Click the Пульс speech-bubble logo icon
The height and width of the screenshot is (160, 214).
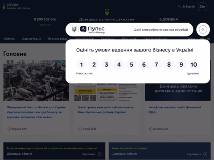click(83, 29)
